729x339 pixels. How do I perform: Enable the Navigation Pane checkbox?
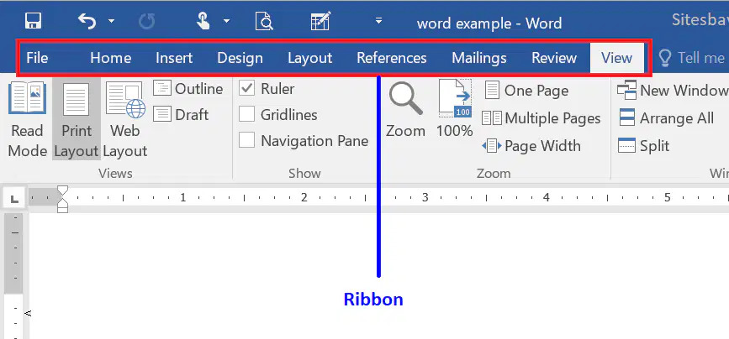click(x=247, y=140)
